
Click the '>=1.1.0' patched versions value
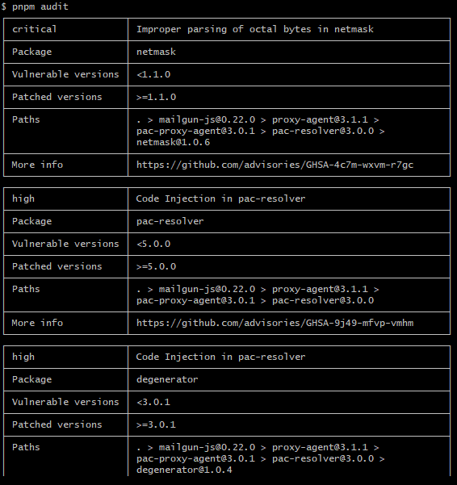[156, 97]
